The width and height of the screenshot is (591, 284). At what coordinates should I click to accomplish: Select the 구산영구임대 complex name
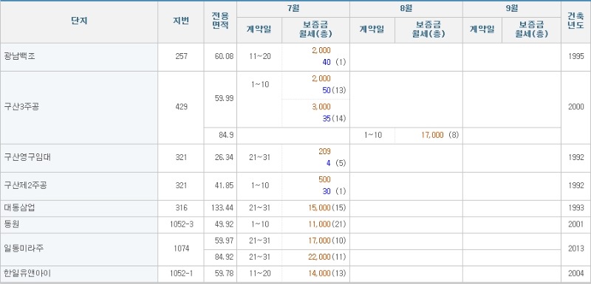(x=27, y=158)
